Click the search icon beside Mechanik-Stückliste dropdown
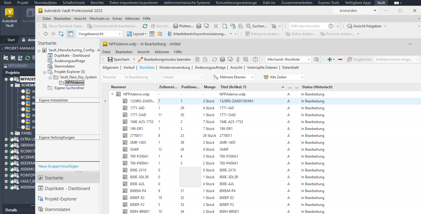The height and width of the screenshot is (214, 421). (316, 59)
